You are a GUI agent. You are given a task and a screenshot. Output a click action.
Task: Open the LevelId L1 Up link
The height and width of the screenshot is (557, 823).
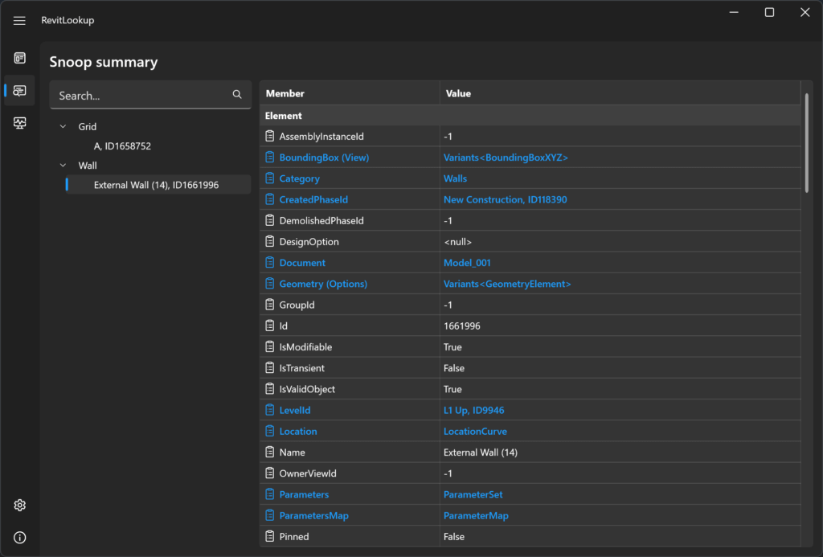point(473,410)
